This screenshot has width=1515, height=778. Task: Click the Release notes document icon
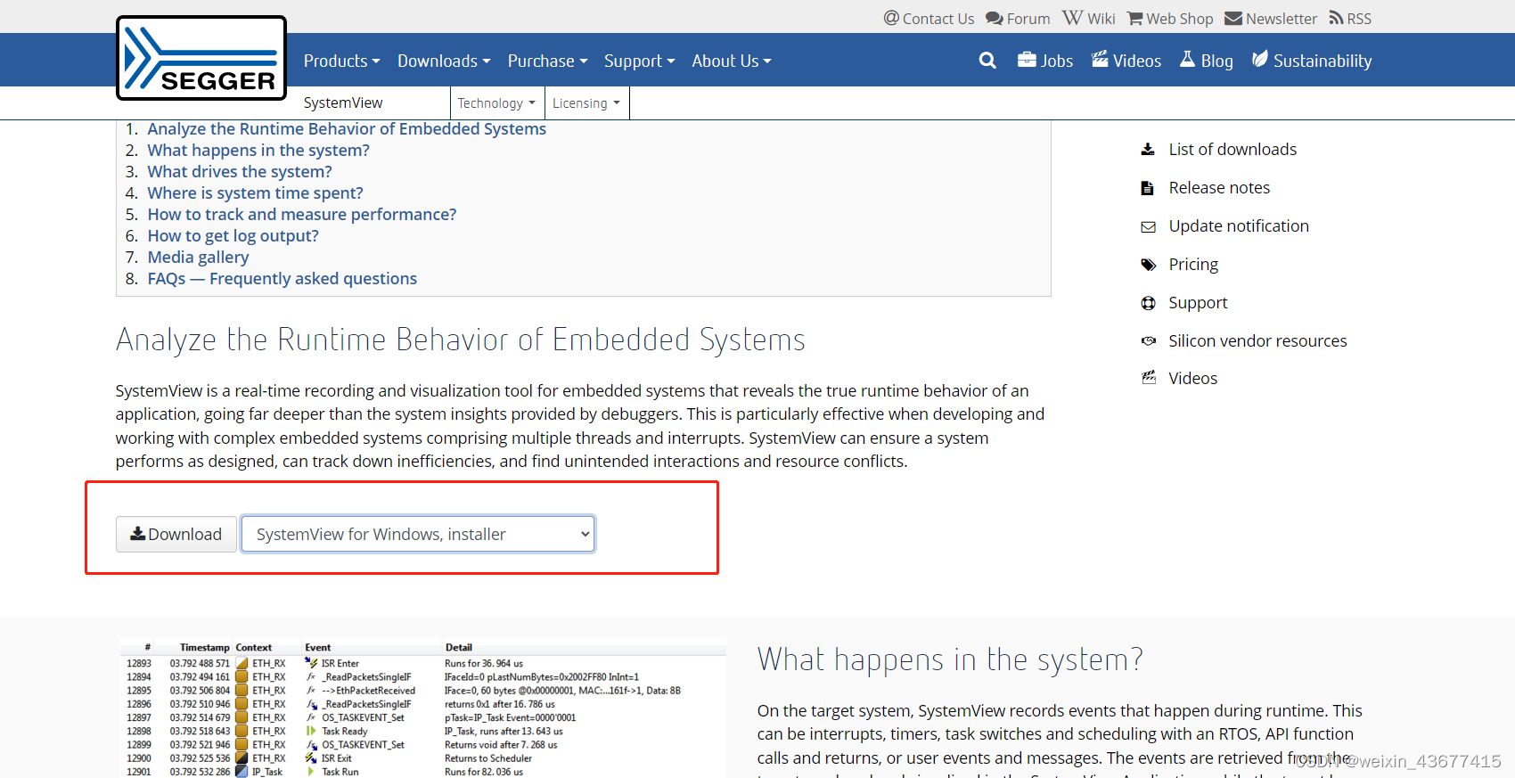click(x=1148, y=187)
